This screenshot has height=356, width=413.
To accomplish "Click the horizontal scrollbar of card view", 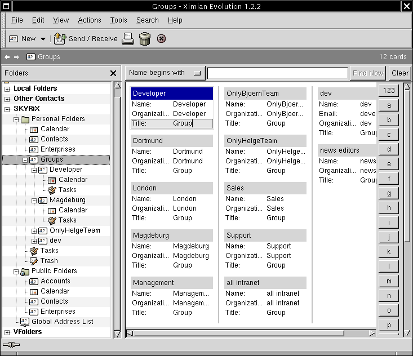I will pyautogui.click(x=251, y=333).
